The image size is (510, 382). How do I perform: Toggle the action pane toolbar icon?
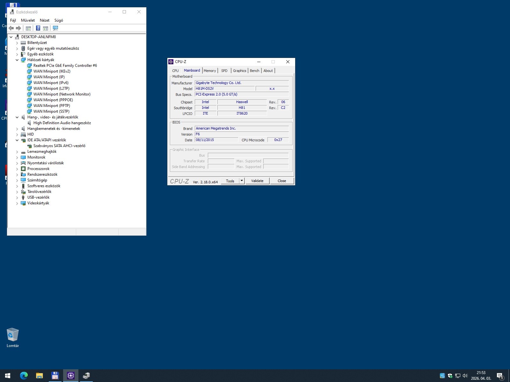click(x=46, y=28)
